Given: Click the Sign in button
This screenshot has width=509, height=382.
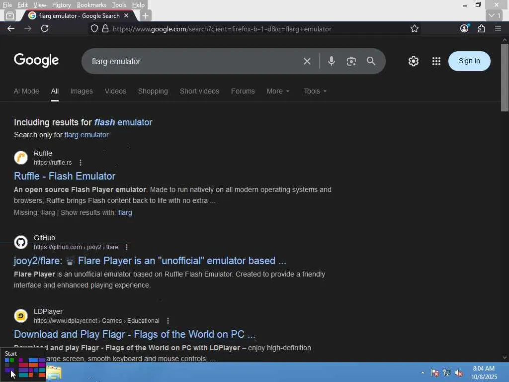Looking at the screenshot, I should pos(469,61).
